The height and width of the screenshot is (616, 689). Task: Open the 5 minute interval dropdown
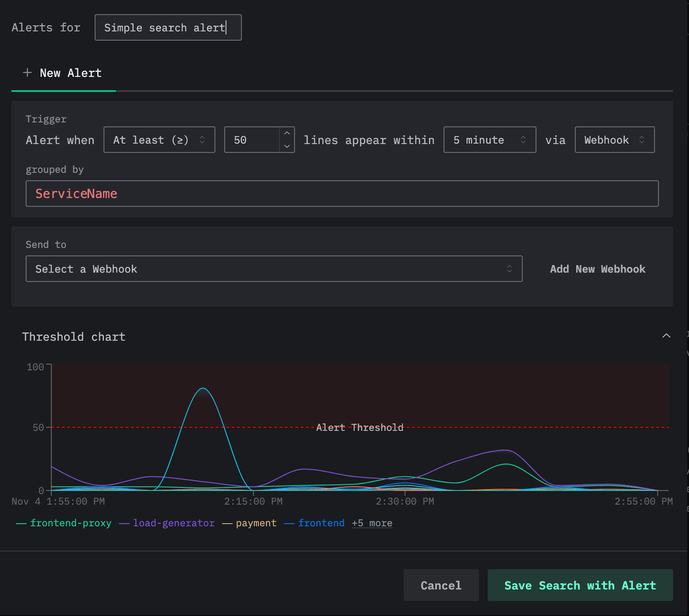490,140
